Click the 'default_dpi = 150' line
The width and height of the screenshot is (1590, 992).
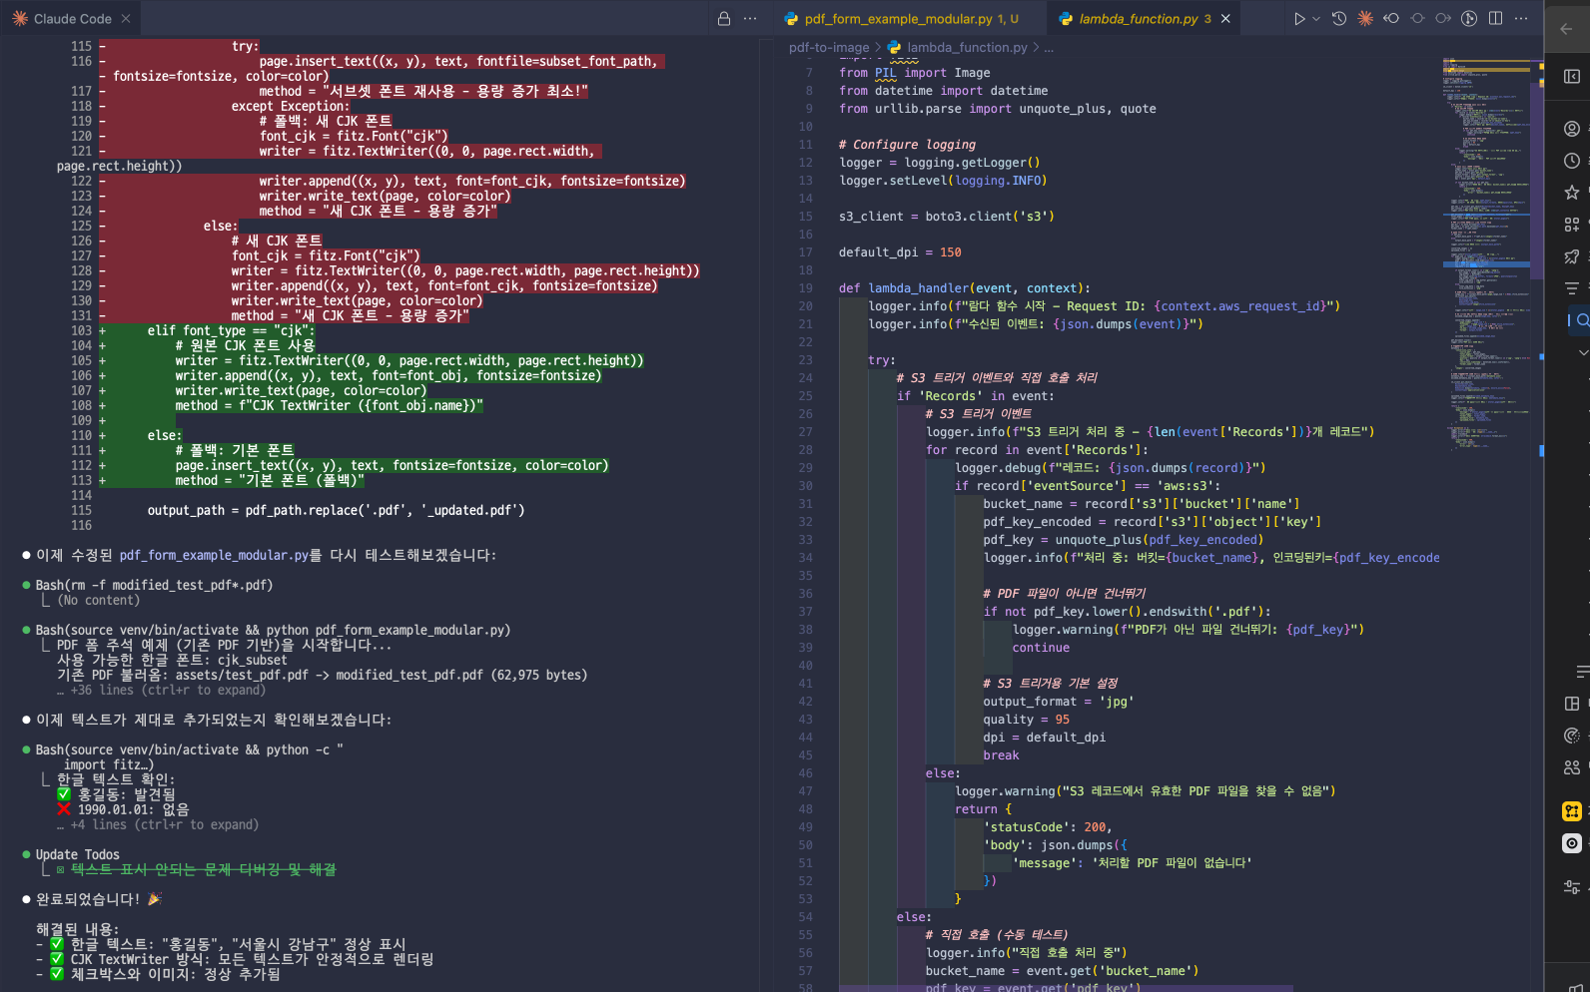point(900,252)
